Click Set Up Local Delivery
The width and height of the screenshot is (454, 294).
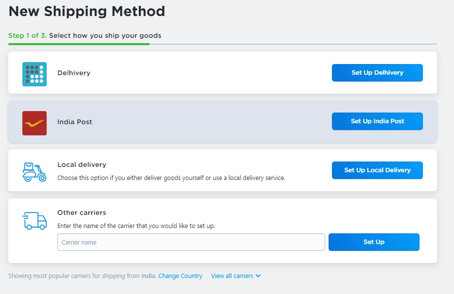[x=377, y=170]
